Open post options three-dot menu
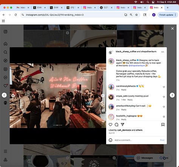Screen dimensions: 179x167 pyautogui.click(x=163, y=52)
